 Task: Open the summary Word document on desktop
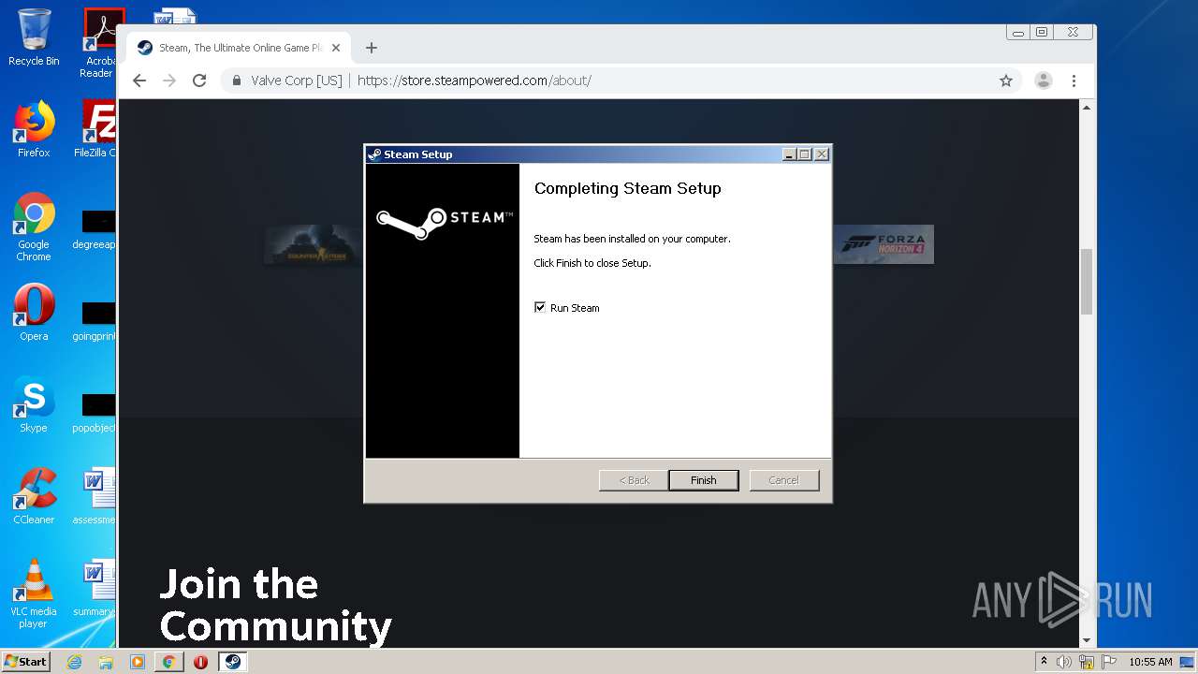pos(95,588)
